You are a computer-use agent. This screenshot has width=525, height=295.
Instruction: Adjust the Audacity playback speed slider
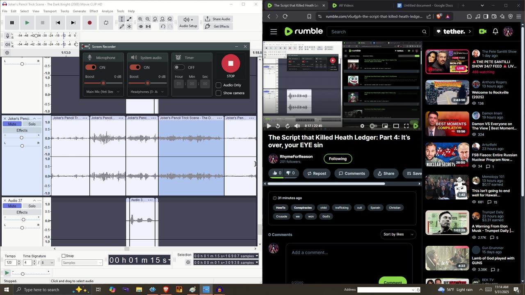pos(23,273)
